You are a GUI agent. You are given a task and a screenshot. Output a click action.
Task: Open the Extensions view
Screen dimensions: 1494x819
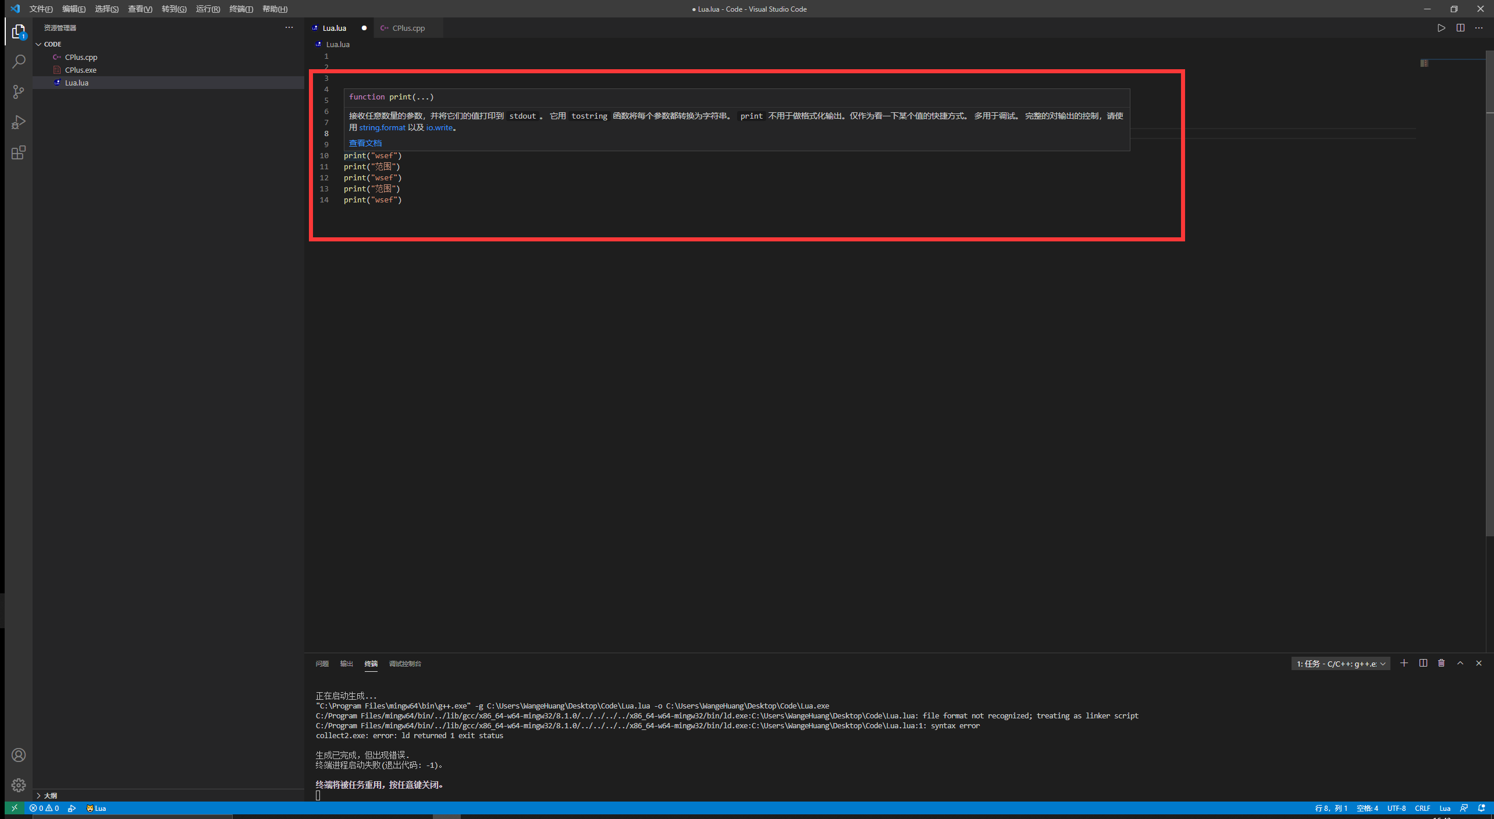(x=19, y=152)
